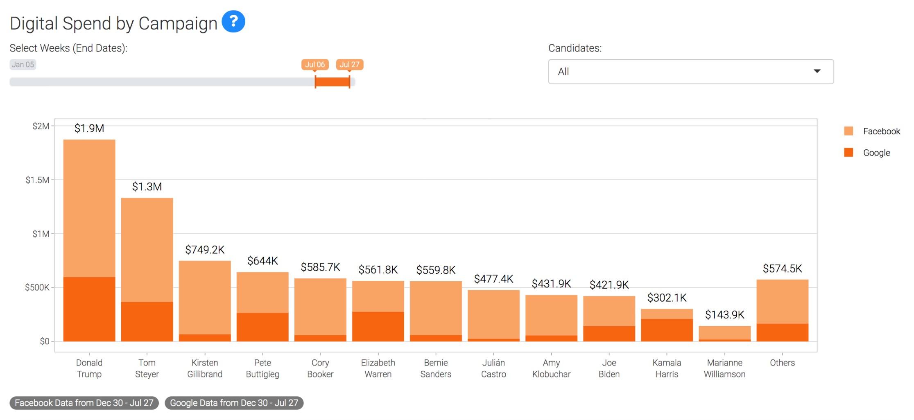Click Kirsten Gillibrand's Facebook bar segment

click(x=205, y=297)
